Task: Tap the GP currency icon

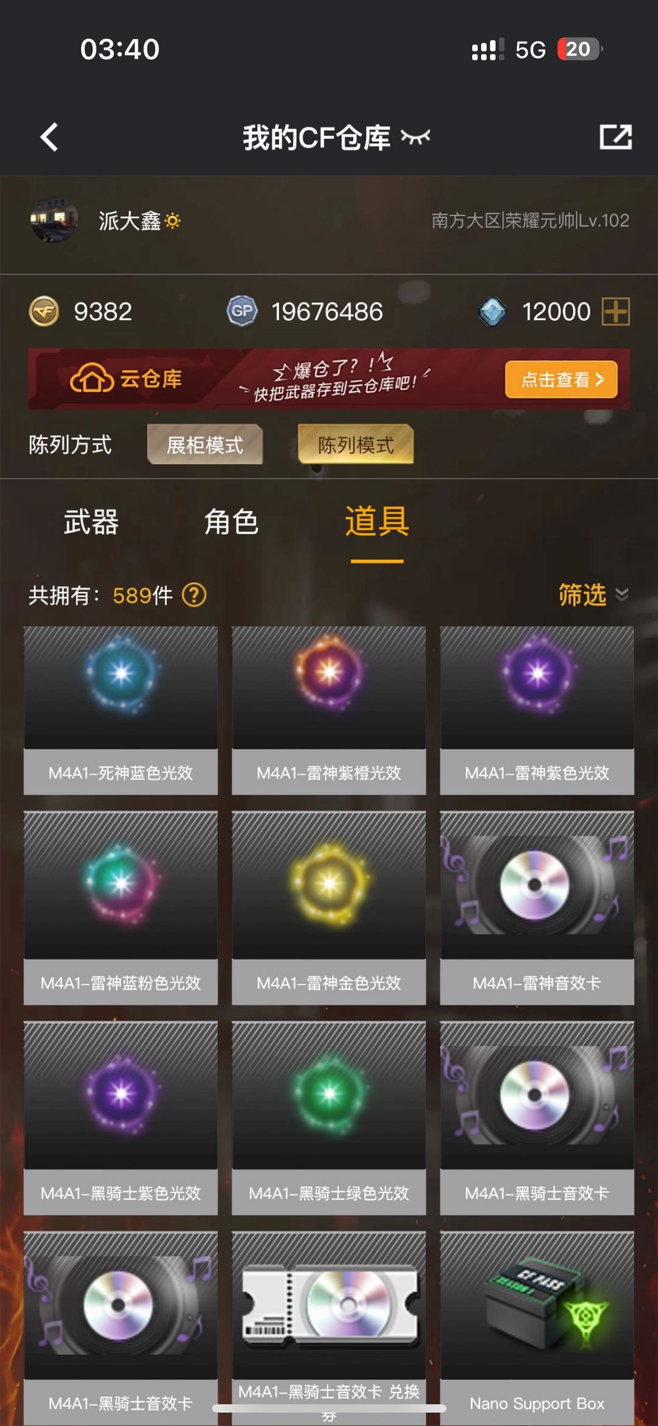Action: 242,311
